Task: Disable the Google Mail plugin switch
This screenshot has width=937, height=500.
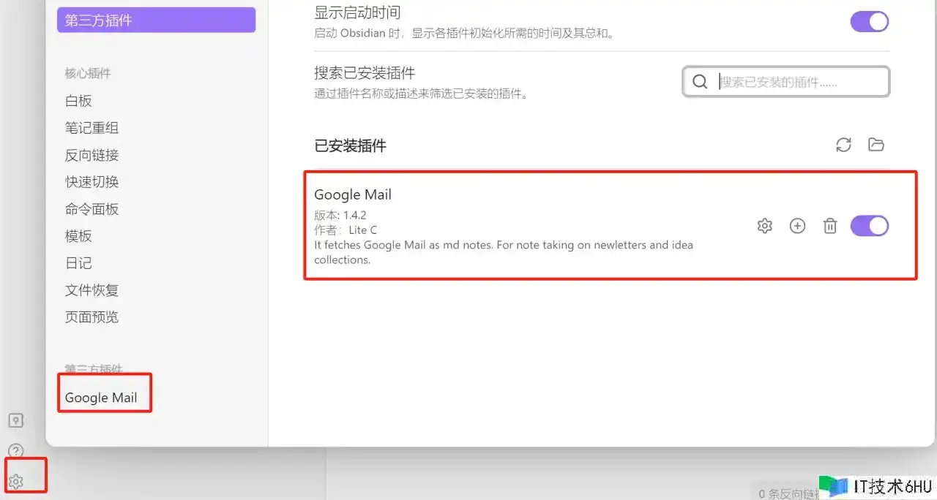Action: pos(870,226)
